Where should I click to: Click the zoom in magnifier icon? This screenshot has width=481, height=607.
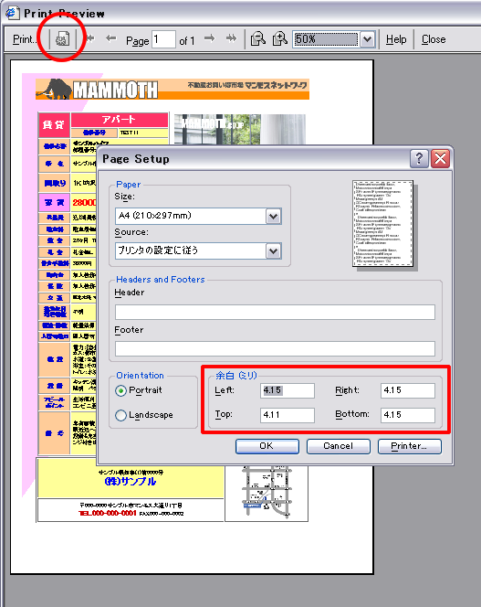[x=279, y=38]
